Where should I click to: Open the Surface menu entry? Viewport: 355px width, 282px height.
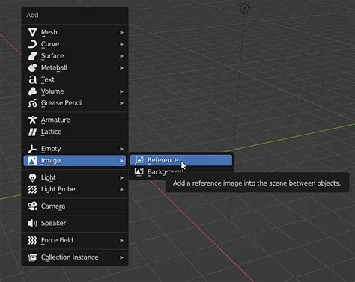(75, 56)
